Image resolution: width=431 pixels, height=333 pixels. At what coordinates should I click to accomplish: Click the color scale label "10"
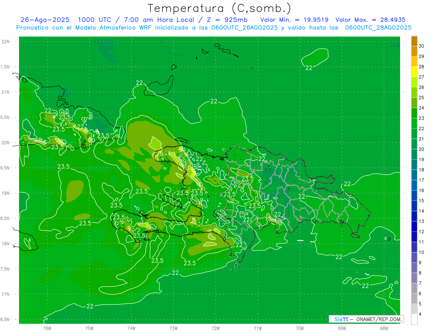pyautogui.click(x=422, y=252)
